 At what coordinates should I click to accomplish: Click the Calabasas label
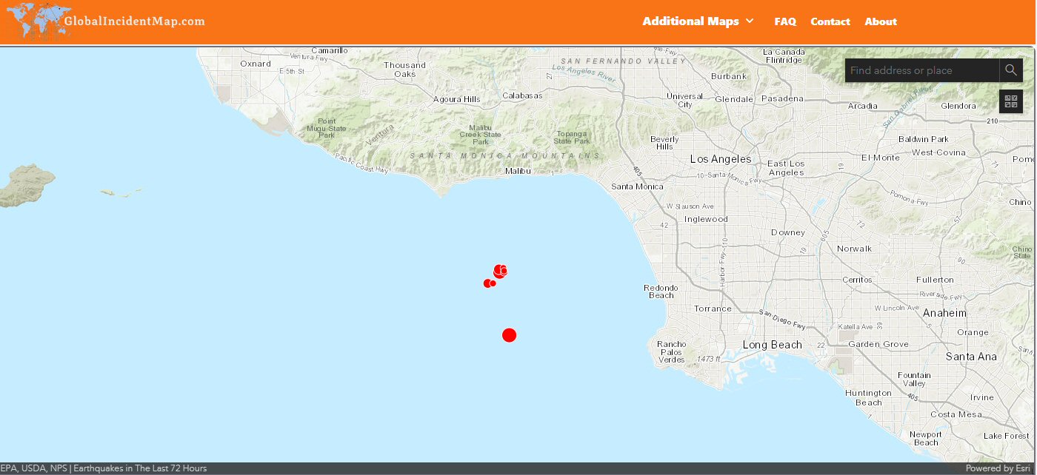[522, 95]
